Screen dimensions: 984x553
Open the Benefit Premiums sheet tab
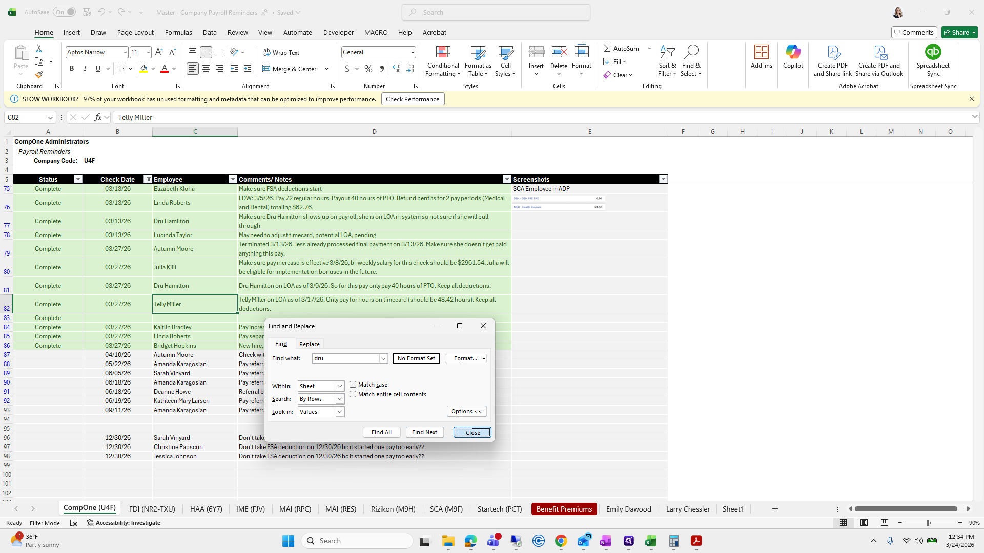pos(564,509)
